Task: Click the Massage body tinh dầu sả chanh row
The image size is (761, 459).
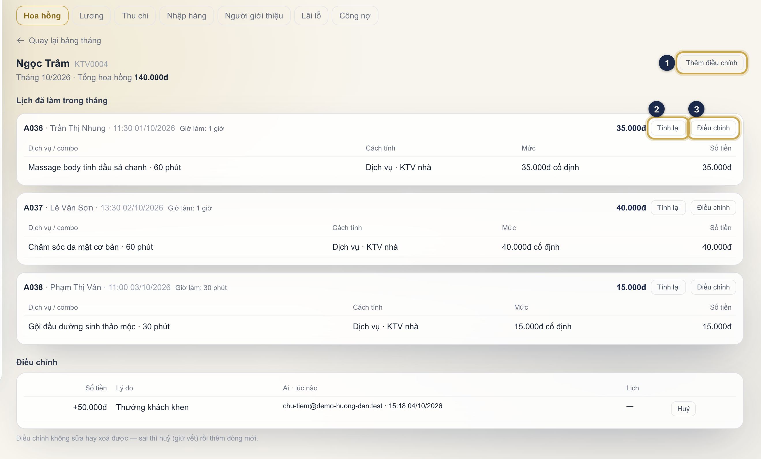Action: [x=380, y=167]
